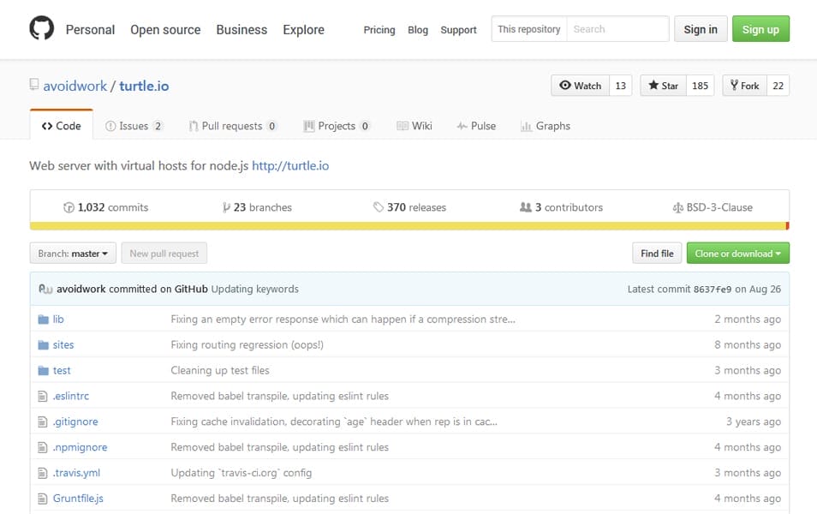Image resolution: width=817 pixels, height=514 pixels.
Task: Switch to the Issues tab
Action: click(134, 126)
